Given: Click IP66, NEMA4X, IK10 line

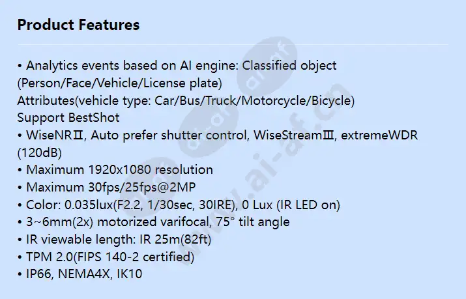Looking at the screenshot, I should tap(80, 274).
